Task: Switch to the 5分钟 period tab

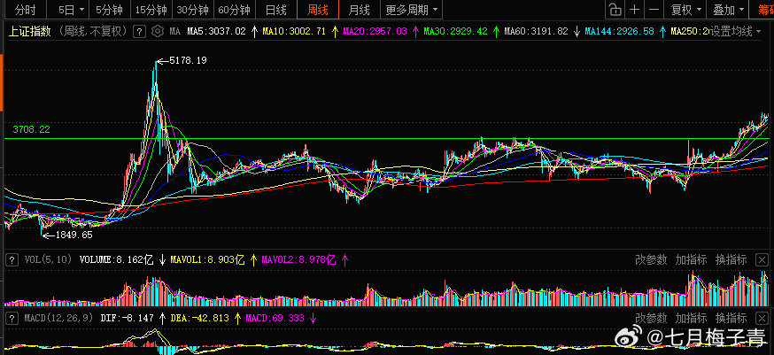Action: (111, 10)
